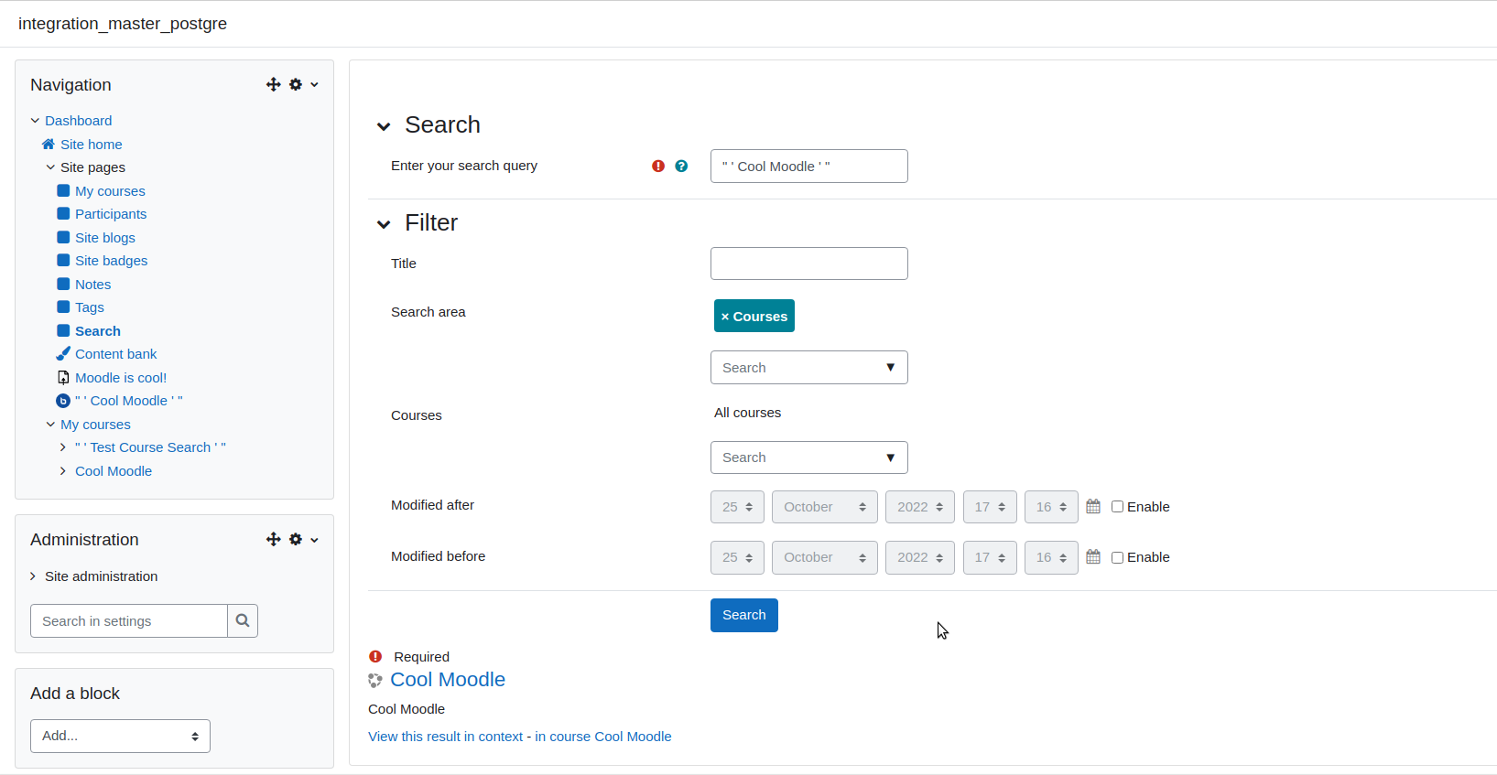The height and width of the screenshot is (775, 1497).
Task: Collapse the Dashboard tree node
Action: tap(35, 120)
